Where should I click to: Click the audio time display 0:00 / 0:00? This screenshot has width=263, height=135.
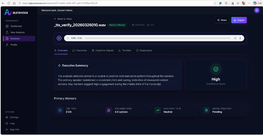coord(77,38)
